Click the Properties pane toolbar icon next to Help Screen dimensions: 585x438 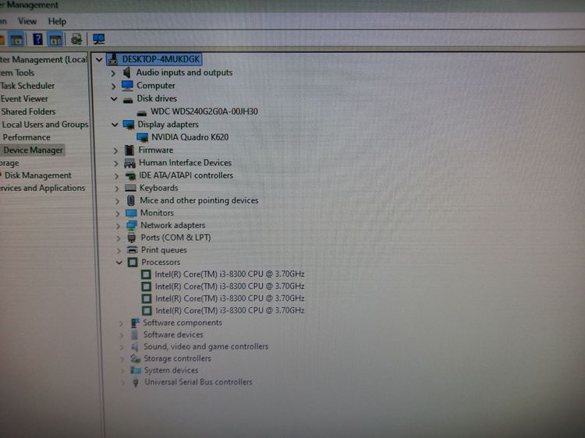(x=55, y=40)
